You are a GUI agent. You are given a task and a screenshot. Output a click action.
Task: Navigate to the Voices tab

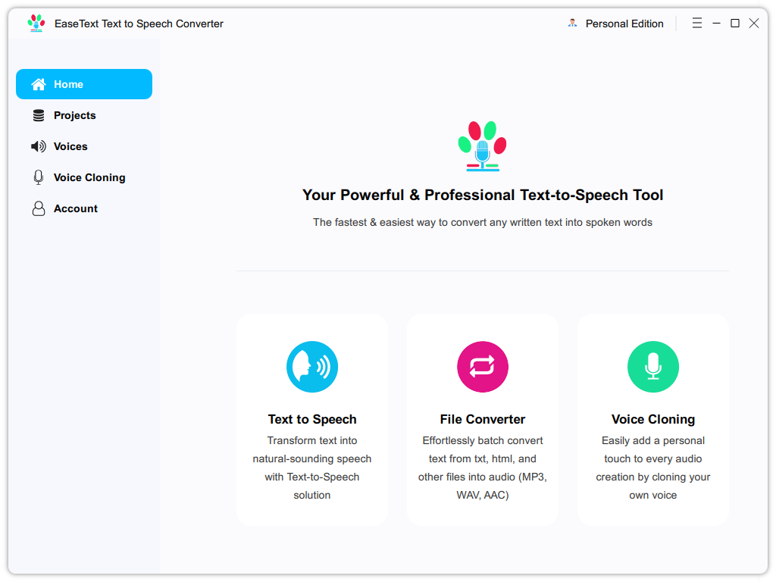click(70, 146)
